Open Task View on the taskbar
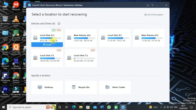Image resolution: width=196 pixels, height=110 pixels. [67, 107]
